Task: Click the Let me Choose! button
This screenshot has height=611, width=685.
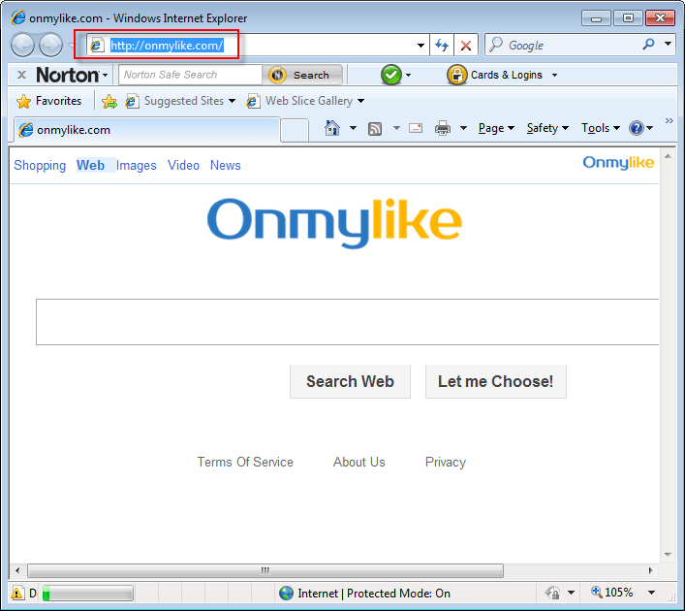Action: pyautogui.click(x=496, y=381)
